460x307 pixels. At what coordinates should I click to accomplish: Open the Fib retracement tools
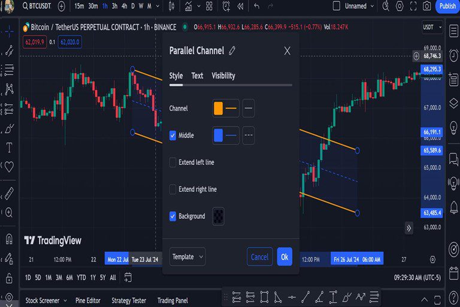pos(9,70)
